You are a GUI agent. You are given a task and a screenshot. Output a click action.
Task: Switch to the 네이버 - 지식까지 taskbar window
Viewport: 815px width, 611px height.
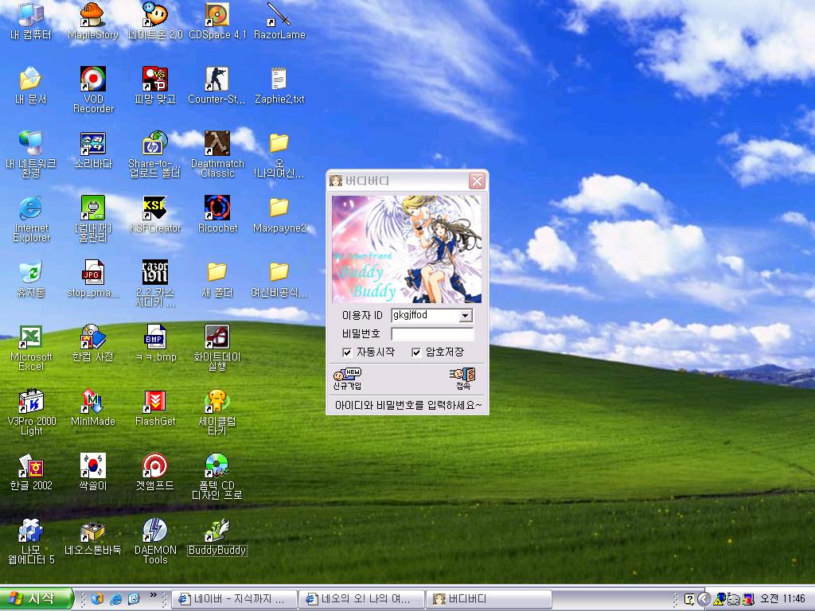coord(235,599)
